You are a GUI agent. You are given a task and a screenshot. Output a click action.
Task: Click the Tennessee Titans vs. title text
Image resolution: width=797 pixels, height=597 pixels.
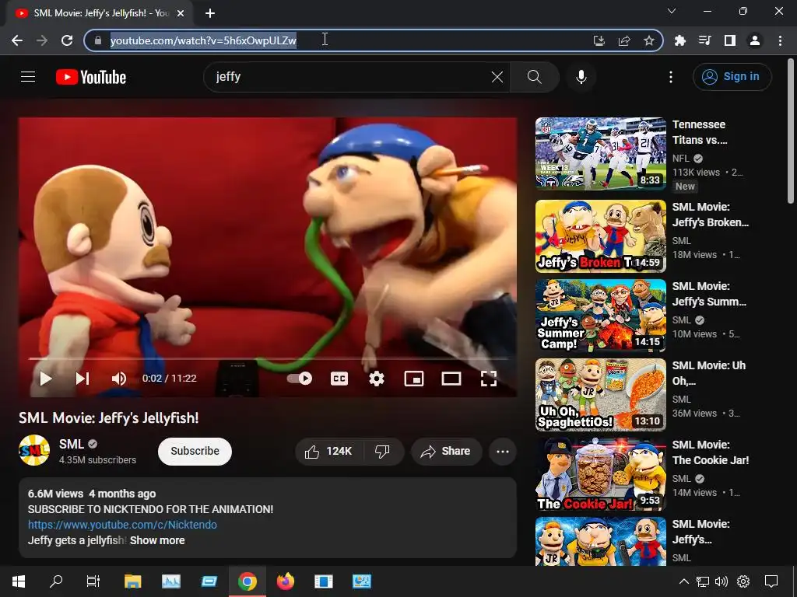click(700, 132)
